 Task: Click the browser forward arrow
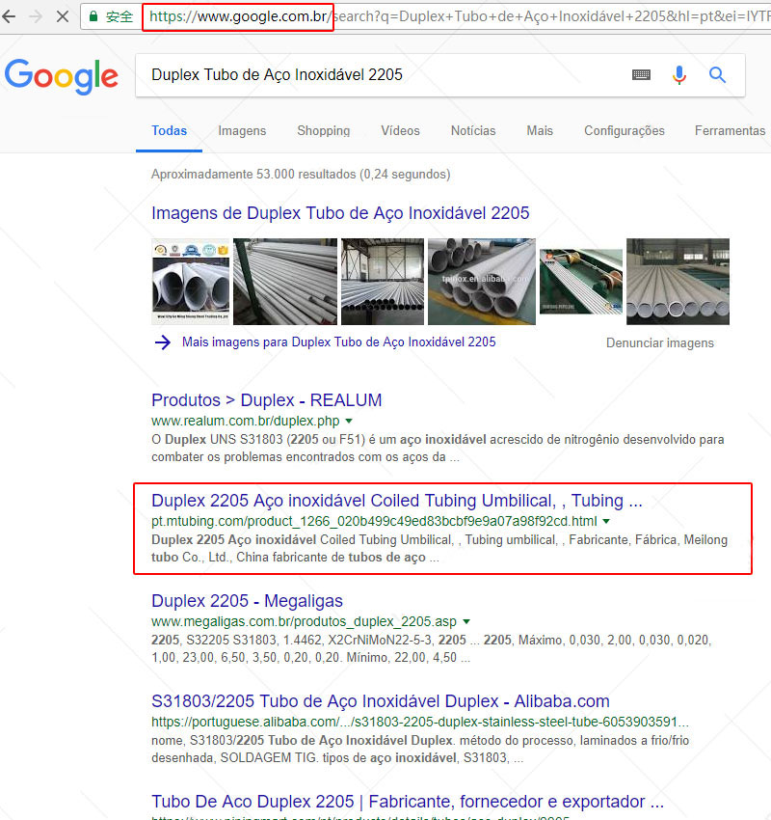tap(36, 16)
